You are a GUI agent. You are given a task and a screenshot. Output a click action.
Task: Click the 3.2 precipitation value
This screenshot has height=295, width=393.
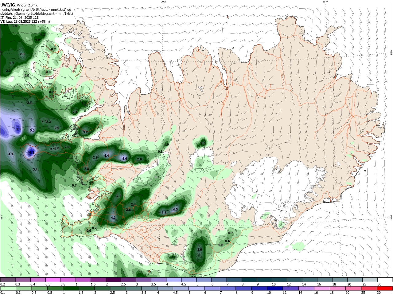point(85,132)
